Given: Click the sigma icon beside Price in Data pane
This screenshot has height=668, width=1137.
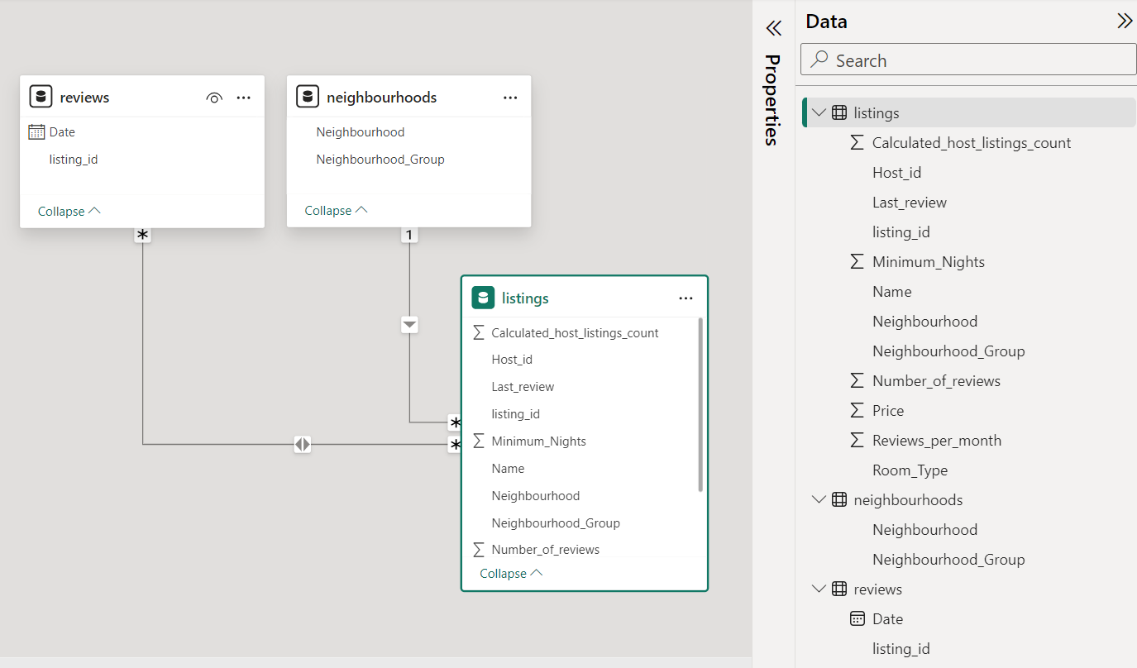Looking at the screenshot, I should (858, 410).
